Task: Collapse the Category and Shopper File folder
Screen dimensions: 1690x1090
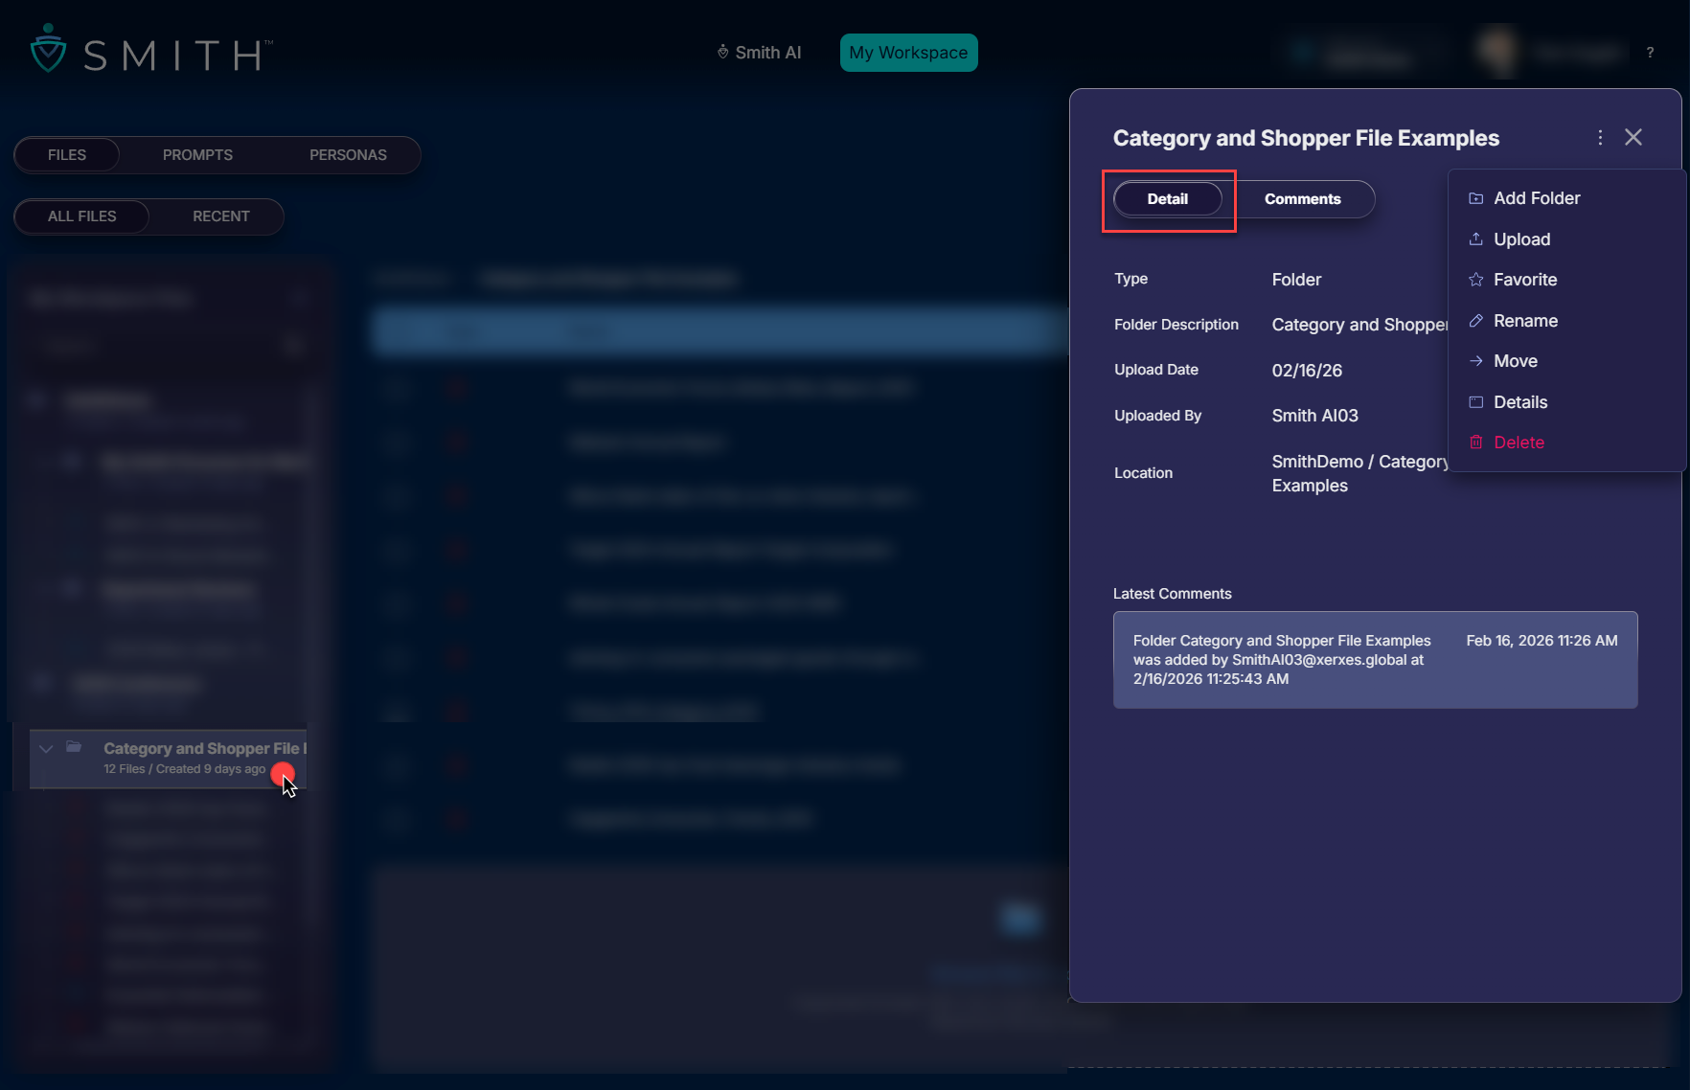Action: [45, 749]
